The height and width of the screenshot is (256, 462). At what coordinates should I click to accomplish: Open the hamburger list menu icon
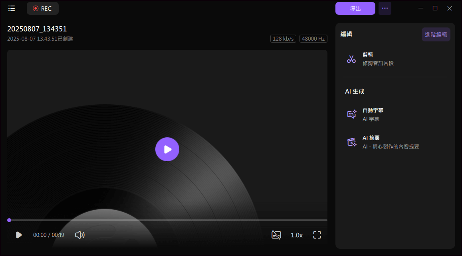coord(12,8)
